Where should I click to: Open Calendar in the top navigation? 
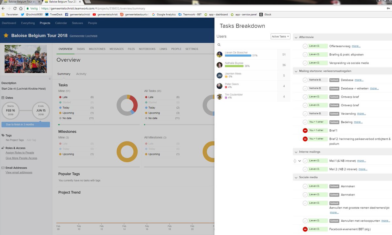[61, 23]
